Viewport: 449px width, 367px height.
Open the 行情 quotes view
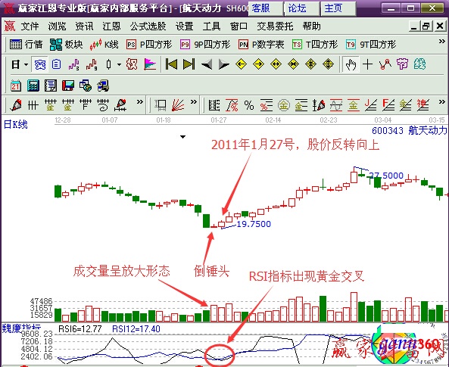[x=26, y=45]
